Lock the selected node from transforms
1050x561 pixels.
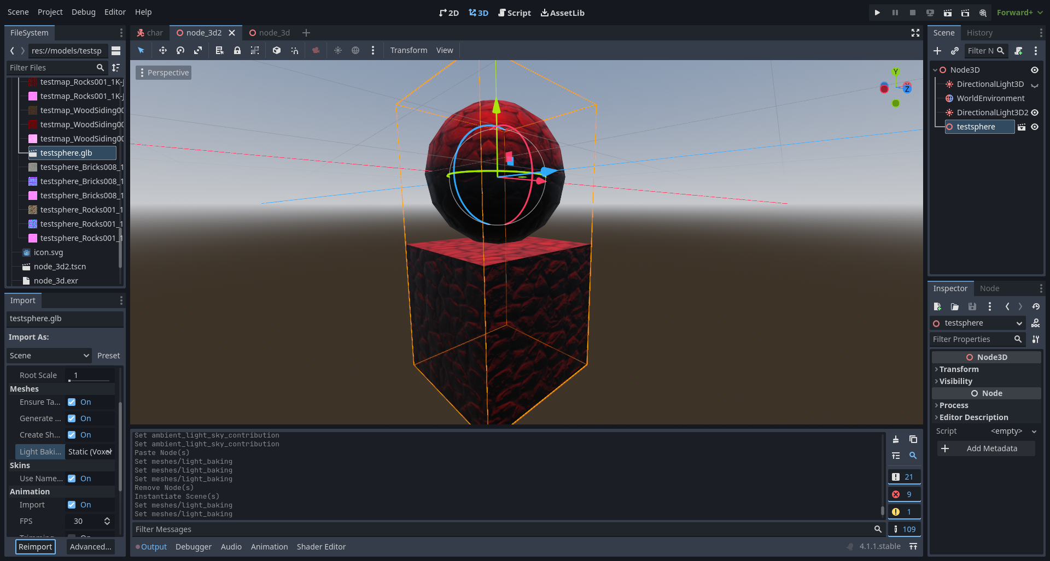(x=237, y=50)
